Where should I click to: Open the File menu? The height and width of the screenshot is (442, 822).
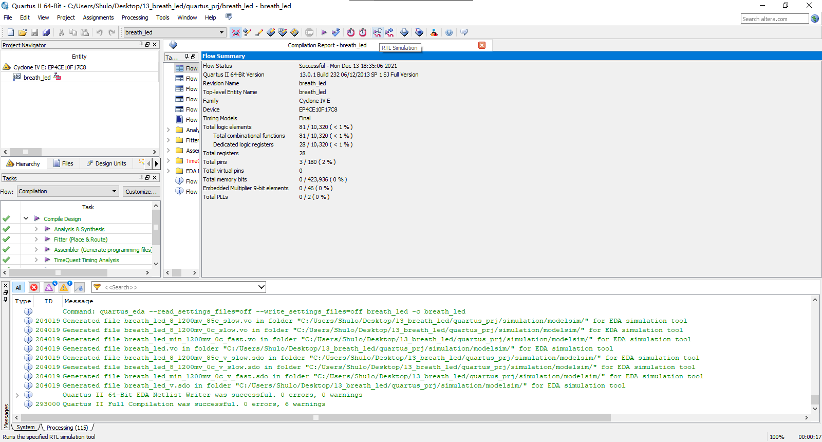pyautogui.click(x=8, y=17)
